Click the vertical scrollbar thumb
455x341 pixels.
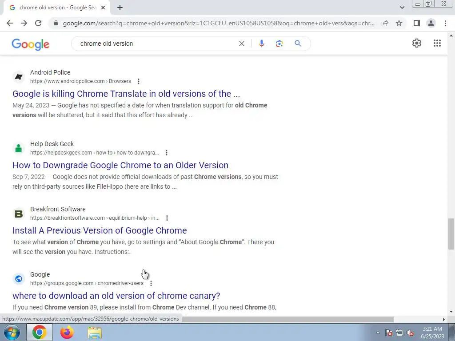451,234
